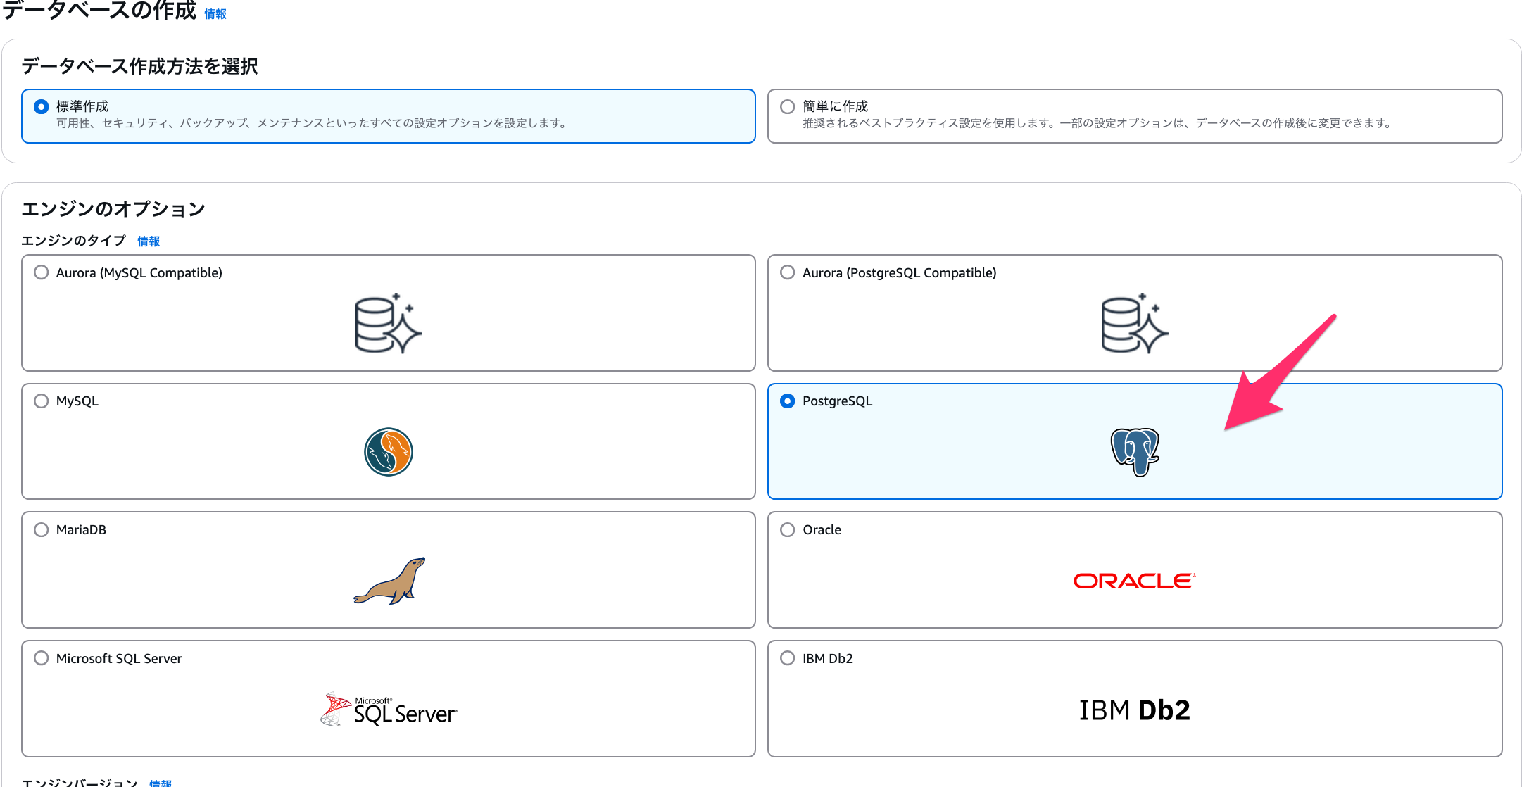Choose Aurora (PostgreSQL Compatible) radio button
Screen dimensions: 1529x787
coord(788,272)
